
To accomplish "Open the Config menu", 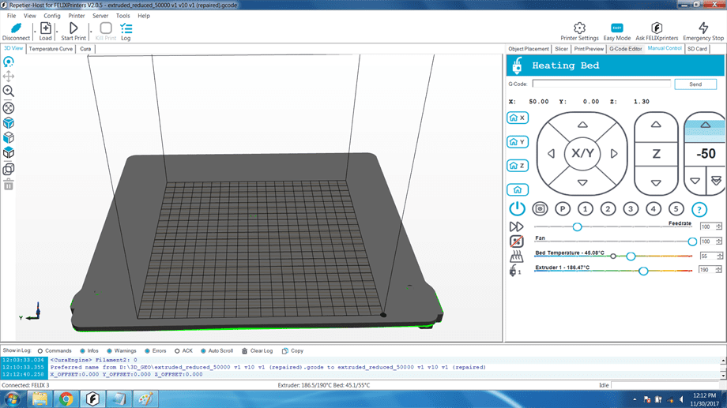I will coord(52,16).
